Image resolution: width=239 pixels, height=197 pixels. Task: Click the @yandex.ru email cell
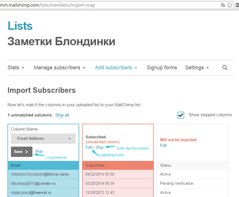[x=43, y=183]
